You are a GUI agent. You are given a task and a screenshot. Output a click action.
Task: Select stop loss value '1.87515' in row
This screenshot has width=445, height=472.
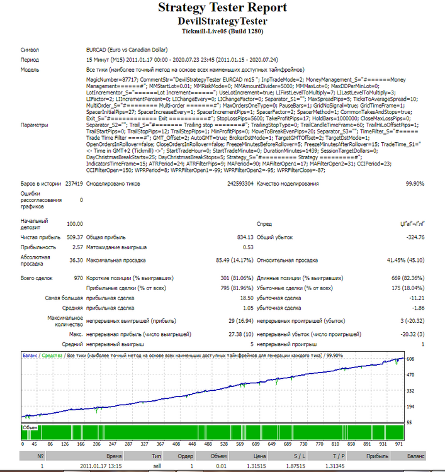(x=295, y=466)
